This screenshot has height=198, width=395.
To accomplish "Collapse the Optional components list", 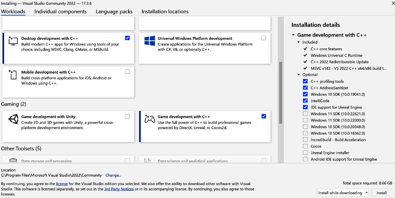I will coord(299,75).
